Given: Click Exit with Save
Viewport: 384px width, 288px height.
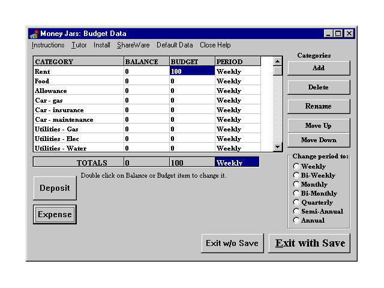Looking at the screenshot, I should point(310,243).
